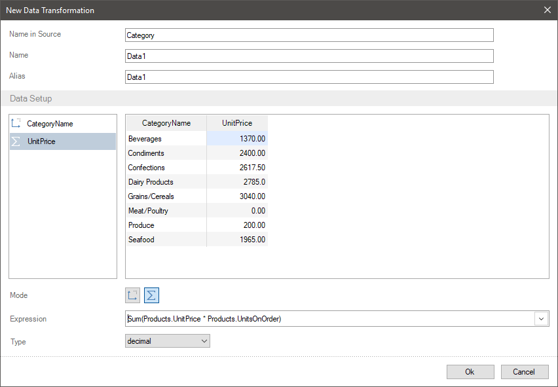Select the Seafood 1965.00 value cell
Image resolution: width=558 pixels, height=387 pixels.
[x=237, y=240]
